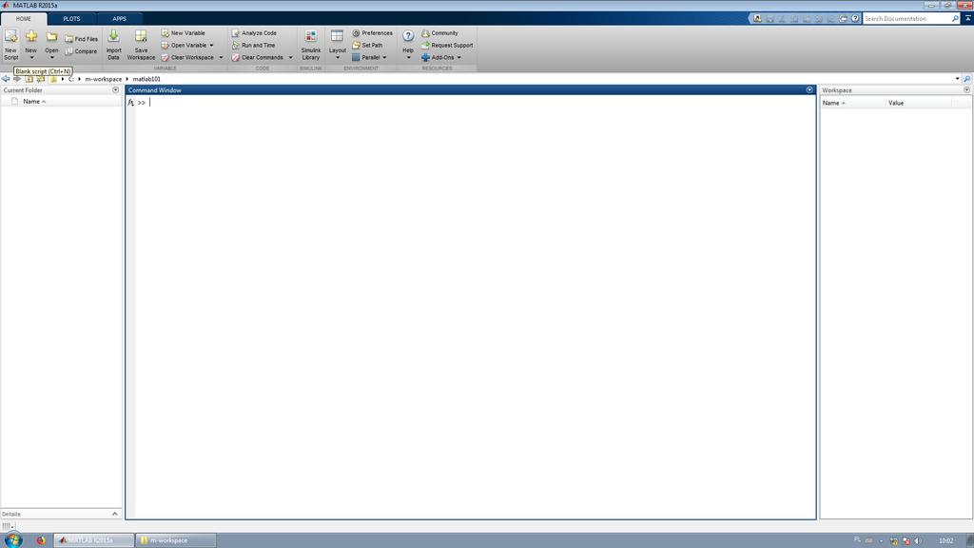Open the Layout options
This screenshot has height=548, width=974.
[x=338, y=41]
